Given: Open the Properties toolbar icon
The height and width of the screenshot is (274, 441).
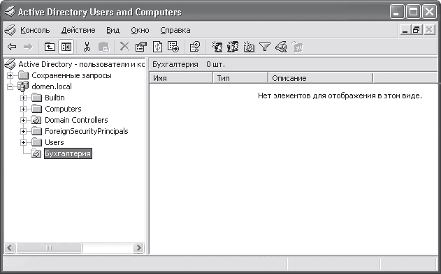Looking at the screenshot, I should tap(141, 47).
